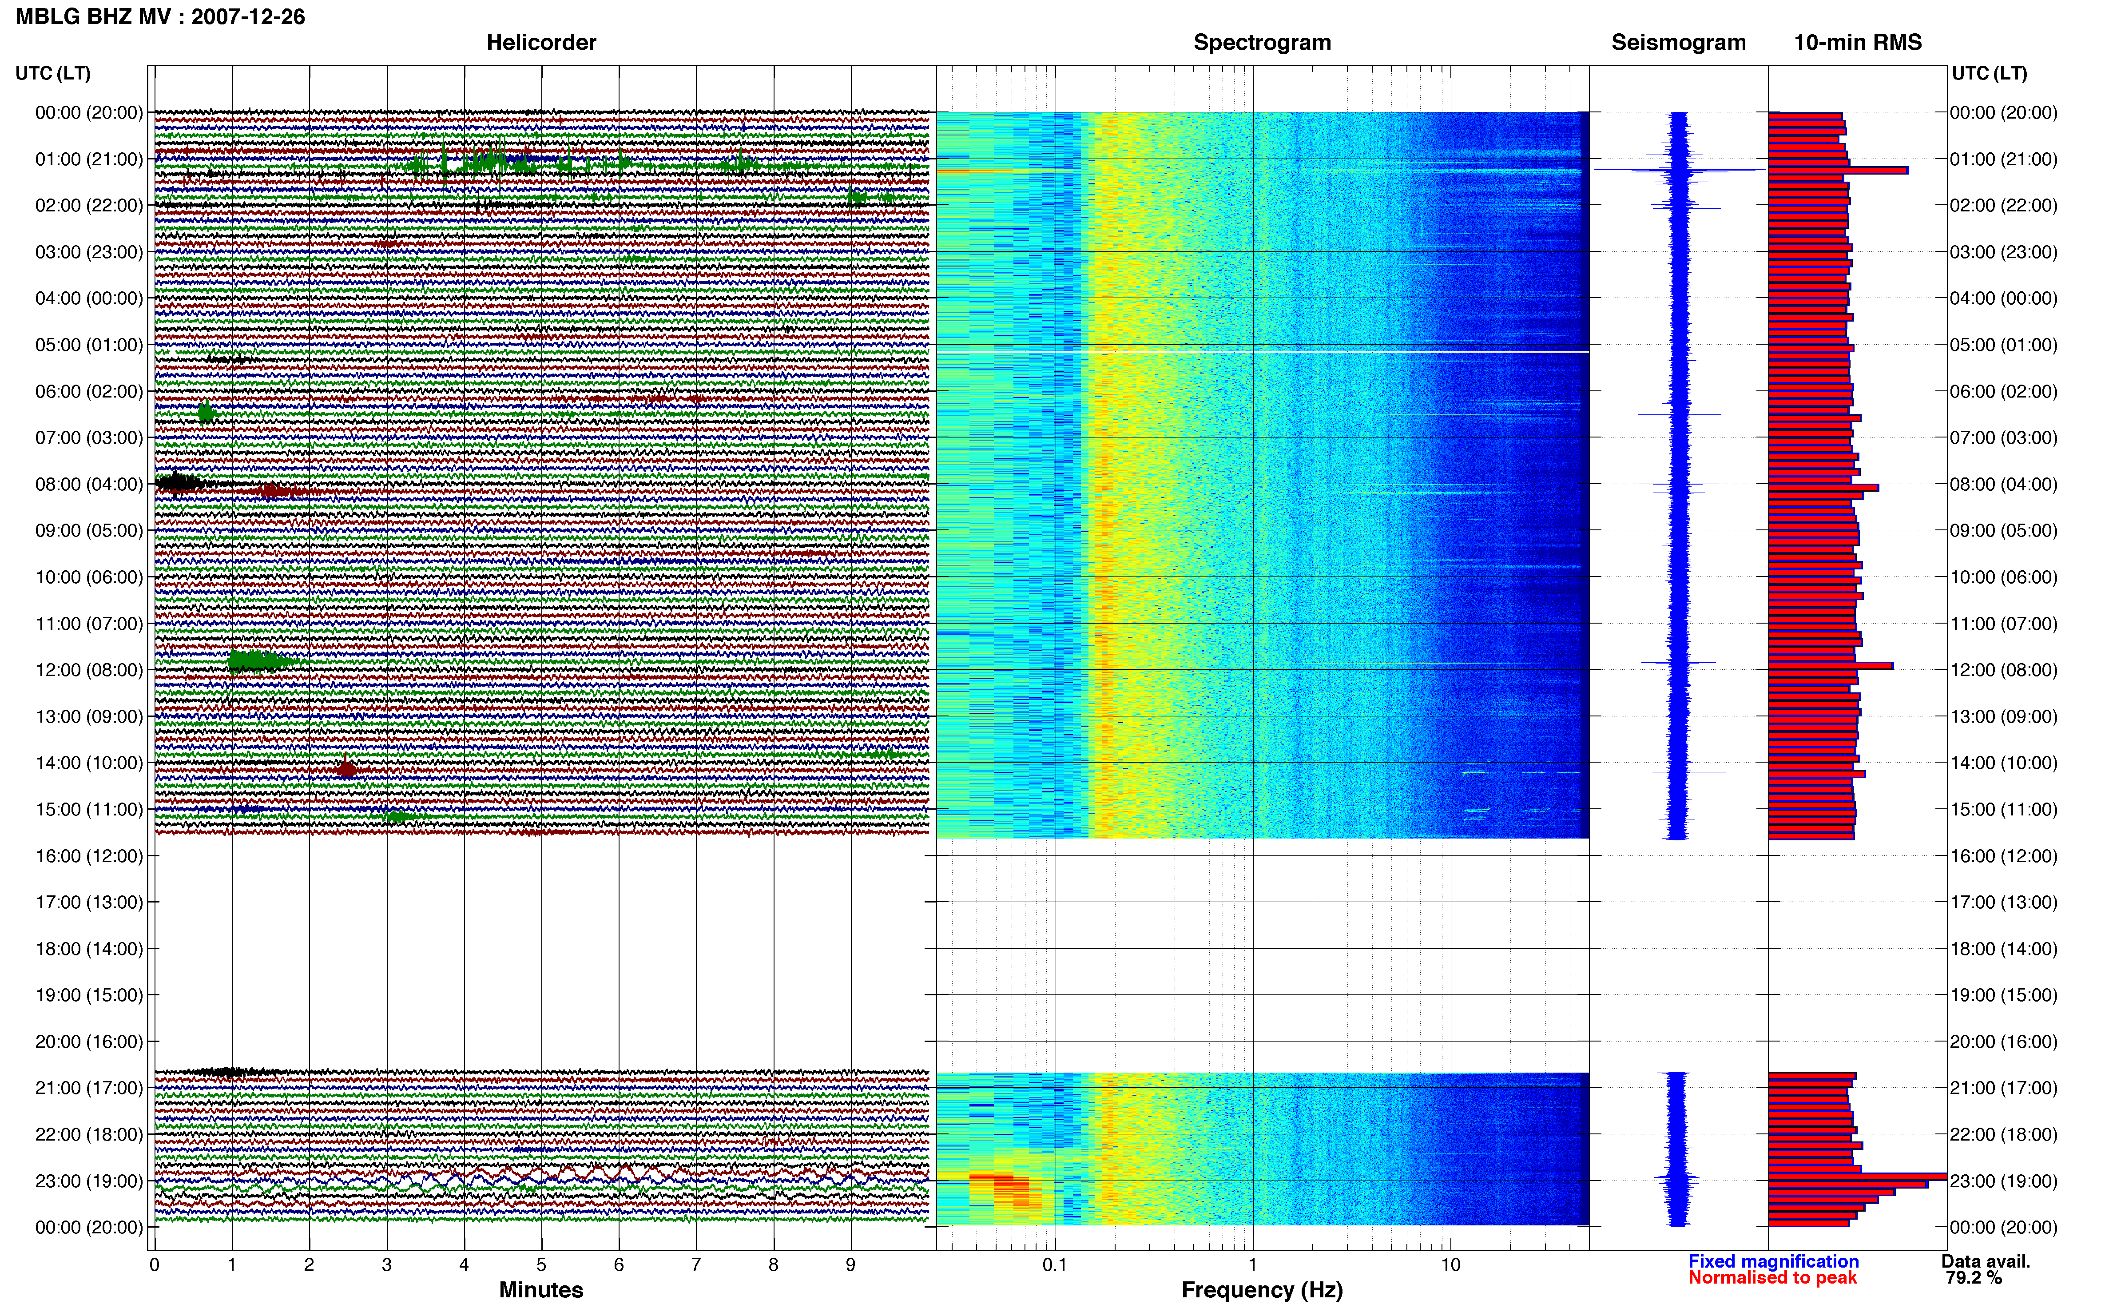Click the left 'UTC (LT)' axis label
This screenshot has width=2105, height=1316.
click(x=53, y=73)
